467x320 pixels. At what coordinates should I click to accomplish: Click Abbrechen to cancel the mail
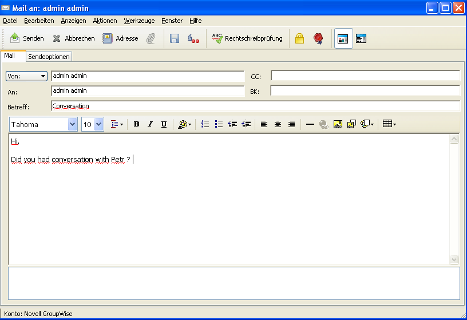[74, 38]
